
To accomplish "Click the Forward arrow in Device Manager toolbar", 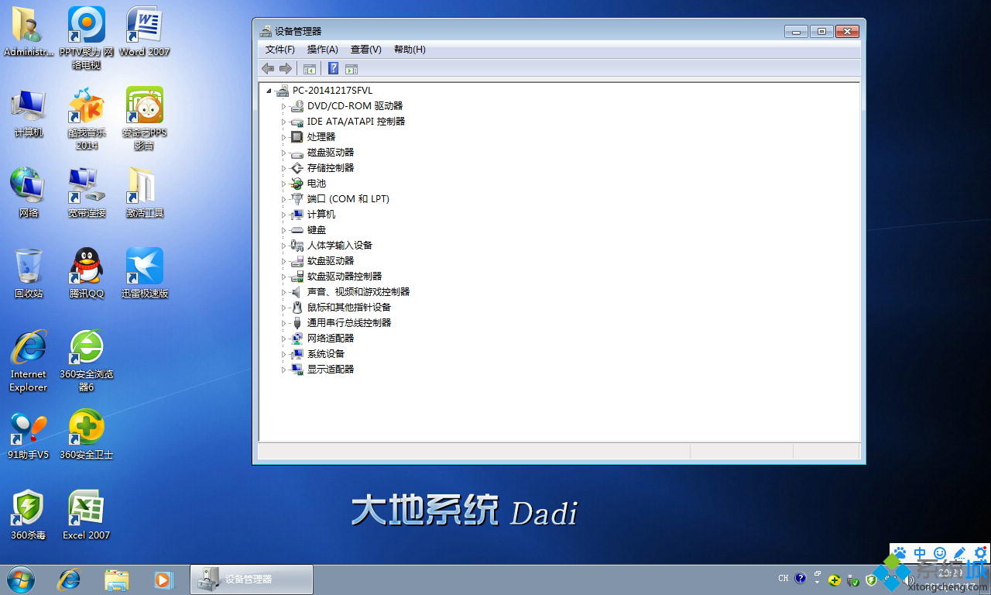I will point(285,68).
